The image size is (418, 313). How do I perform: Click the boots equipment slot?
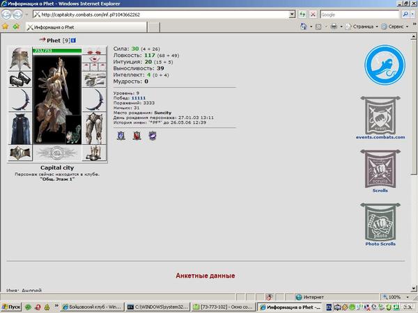pyautogui.click(x=94, y=153)
